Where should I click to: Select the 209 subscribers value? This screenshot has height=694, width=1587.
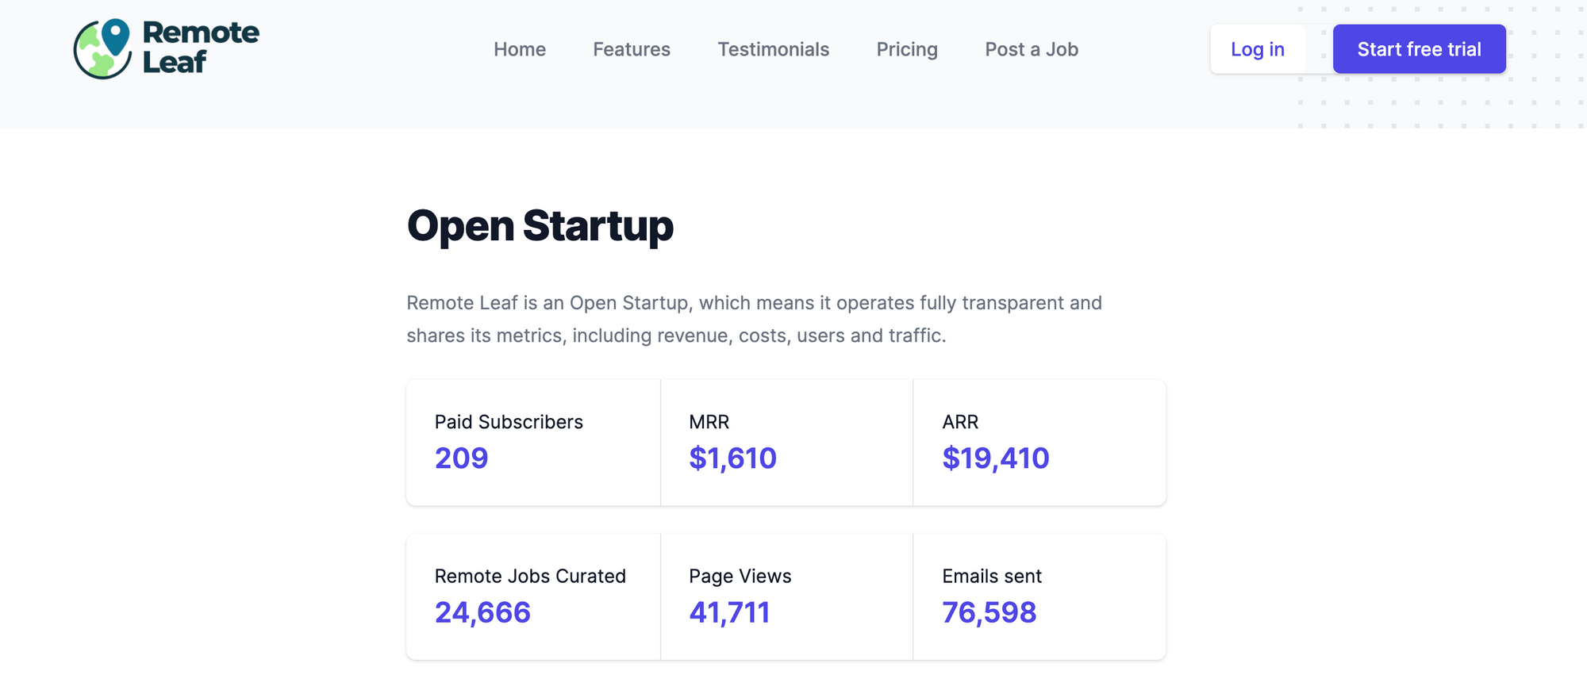coord(462,458)
